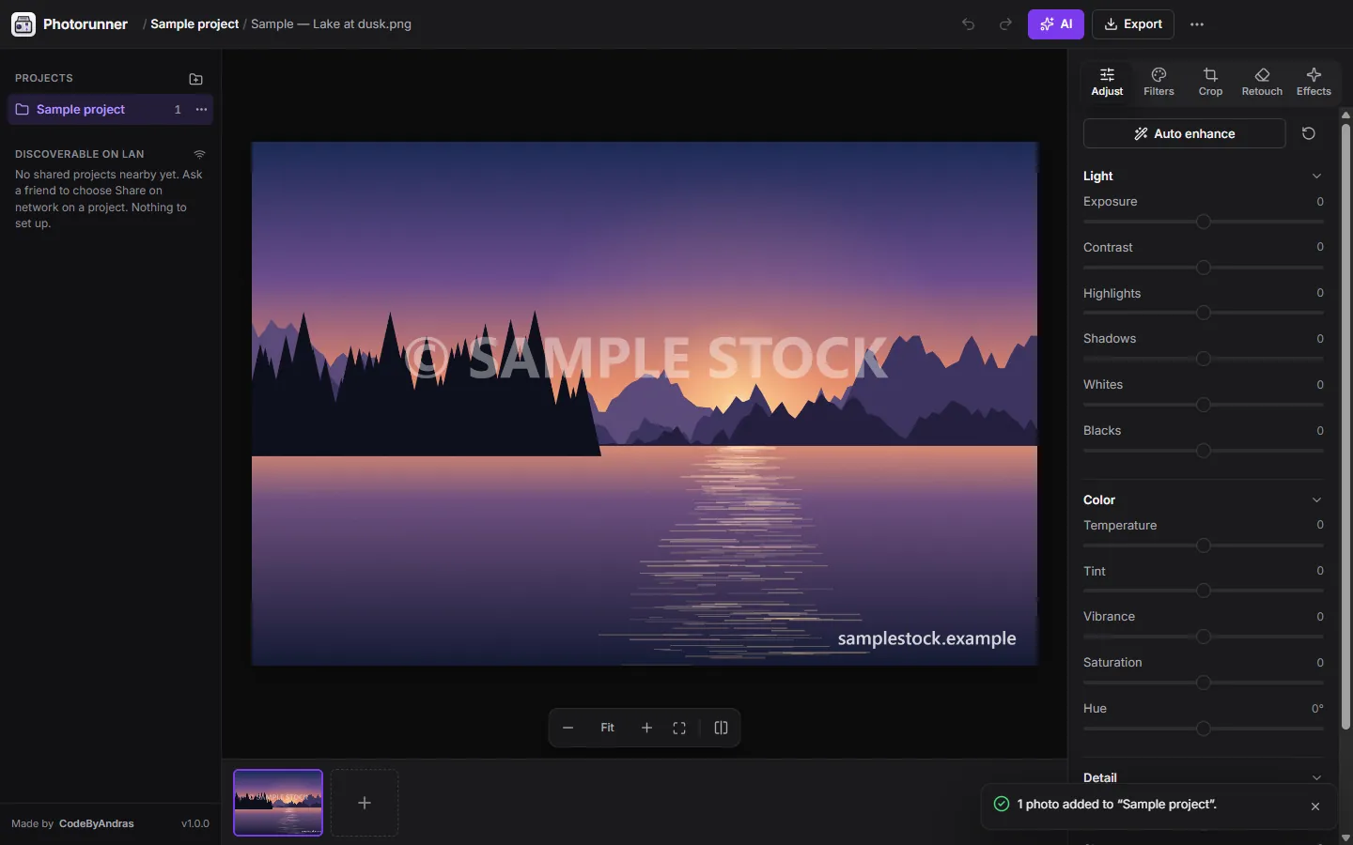The width and height of the screenshot is (1353, 845).
Task: Open the more options menu in top bar
Action: tap(1197, 24)
